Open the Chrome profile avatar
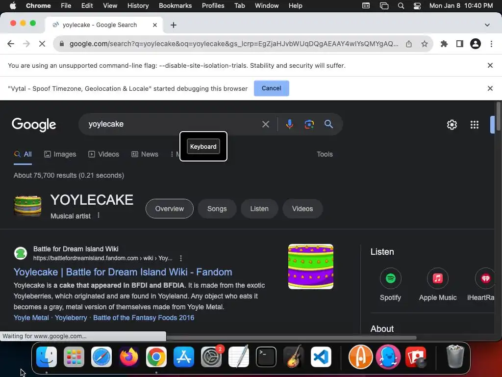 (476, 44)
